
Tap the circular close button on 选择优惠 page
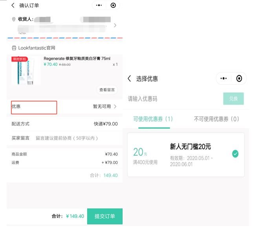(239, 78)
